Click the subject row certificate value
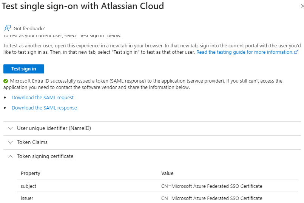 (x=212, y=186)
